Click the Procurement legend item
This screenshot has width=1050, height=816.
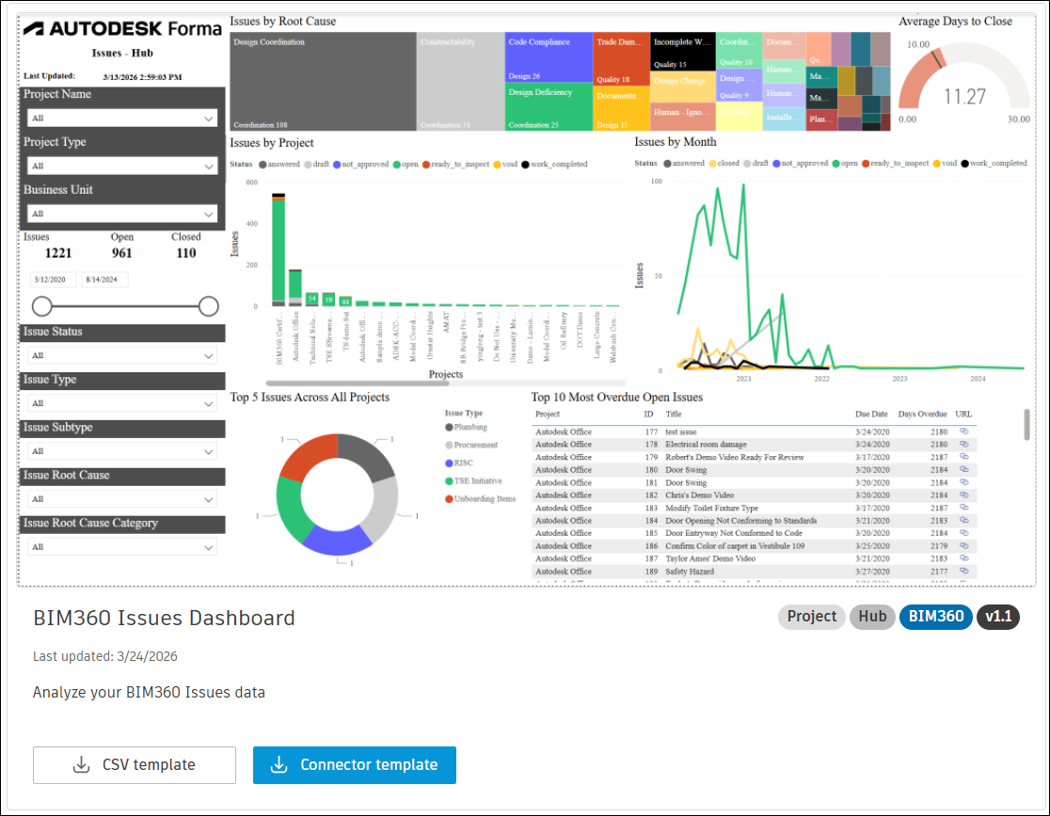tap(471, 446)
